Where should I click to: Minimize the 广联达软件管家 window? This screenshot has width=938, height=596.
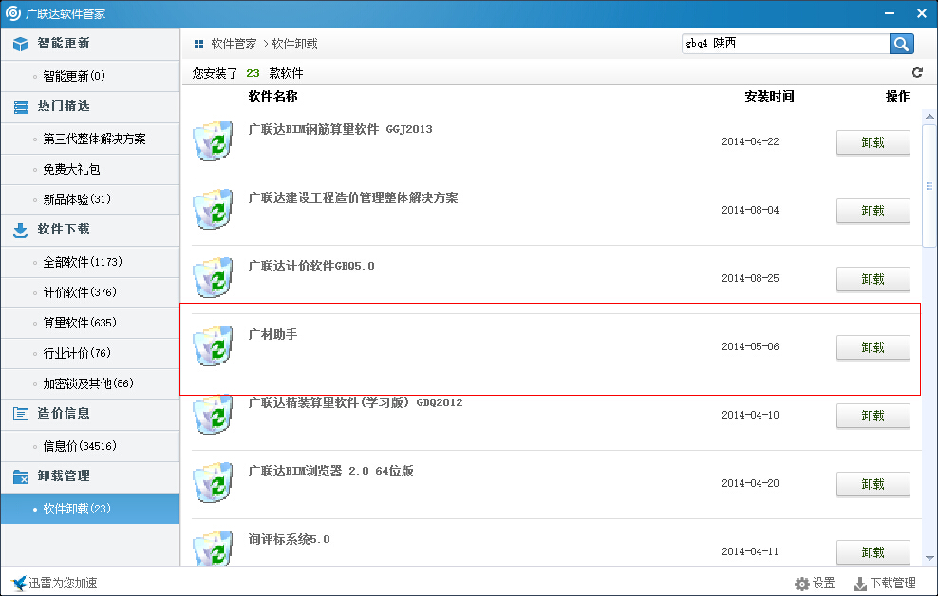pyautogui.click(x=890, y=13)
